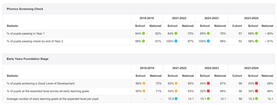Click the 2023-2024 column header in Phonics table
This screenshot has height=105, width=277.
[251, 18]
